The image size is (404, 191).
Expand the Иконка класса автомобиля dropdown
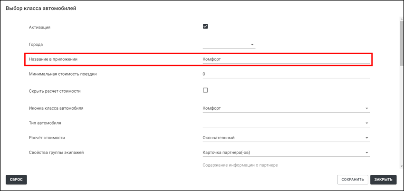coord(286,108)
